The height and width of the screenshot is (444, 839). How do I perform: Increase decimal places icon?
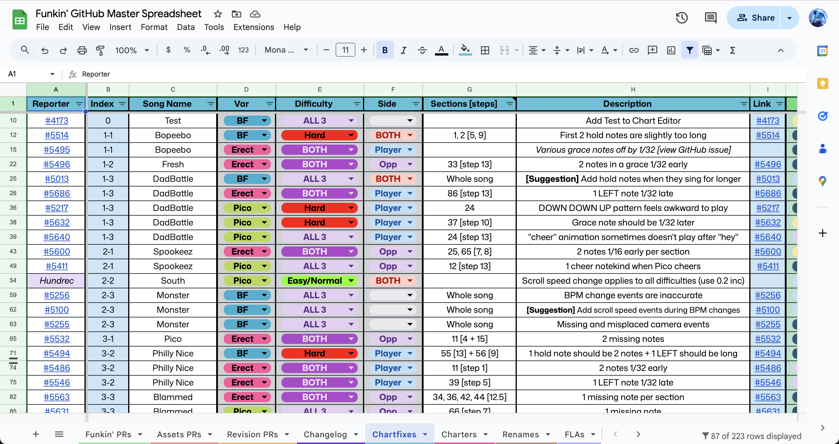point(224,50)
